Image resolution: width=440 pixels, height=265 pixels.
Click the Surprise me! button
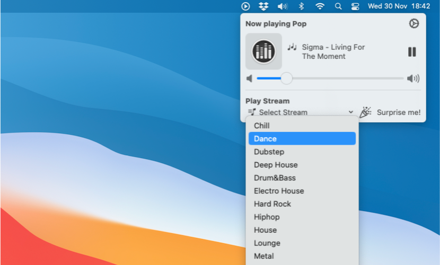pos(399,112)
